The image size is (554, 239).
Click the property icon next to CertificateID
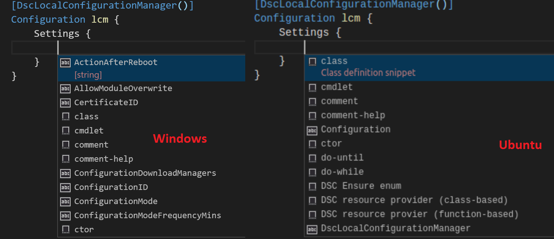(65, 103)
